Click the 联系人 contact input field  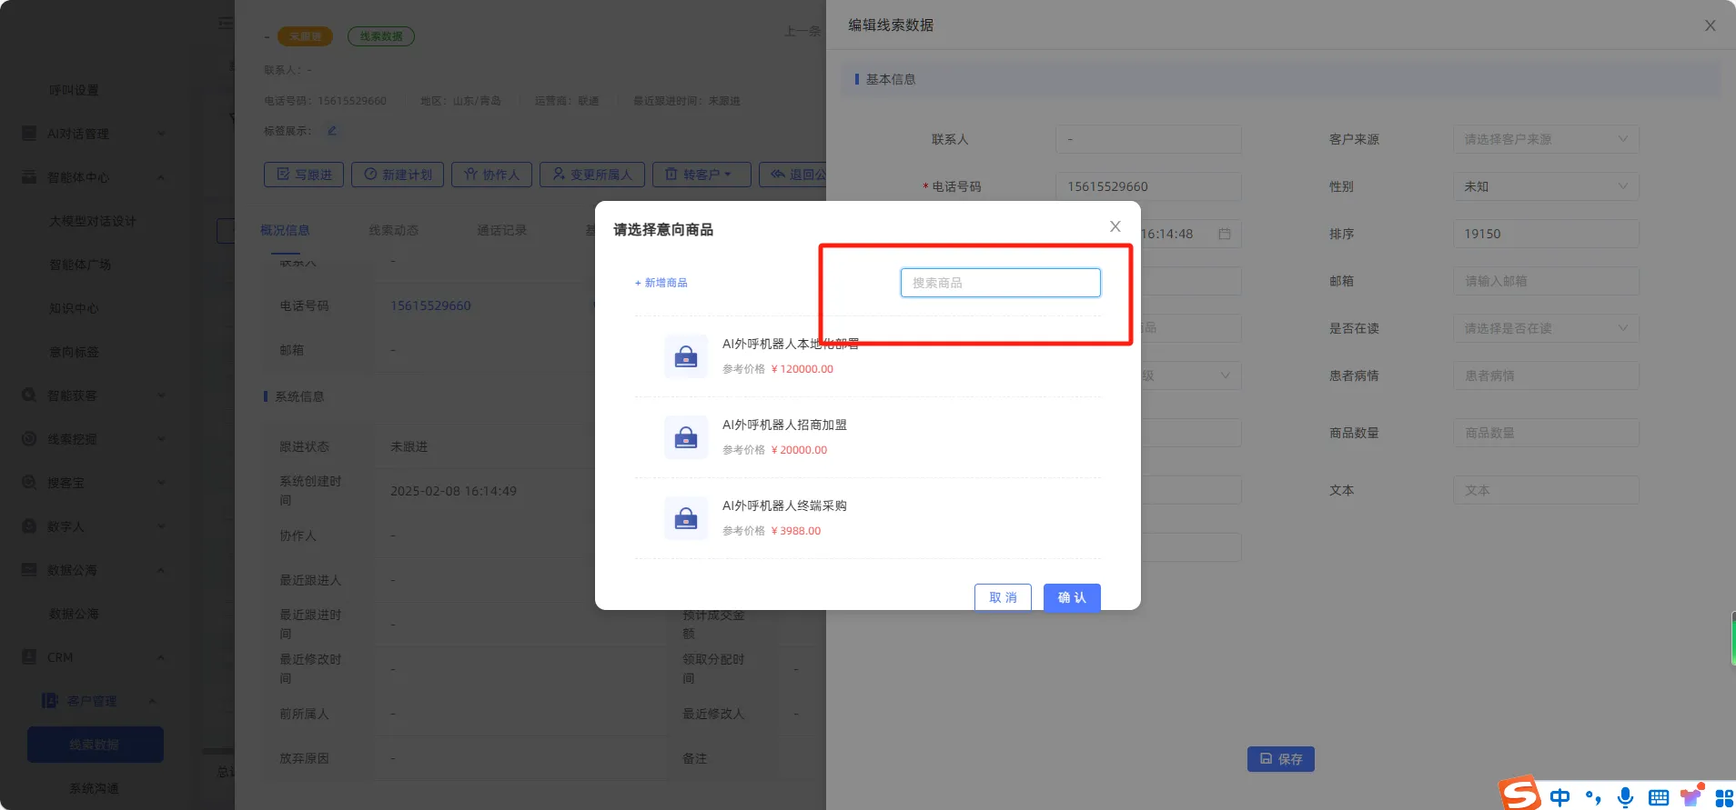pos(1148,139)
